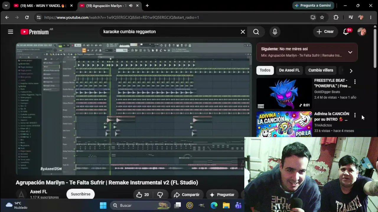Open a new browser tab

tap(147, 6)
